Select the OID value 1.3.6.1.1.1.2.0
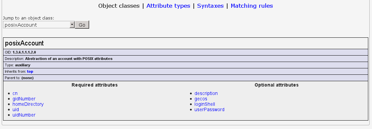Screen dimensions: 372x129 point(24,52)
